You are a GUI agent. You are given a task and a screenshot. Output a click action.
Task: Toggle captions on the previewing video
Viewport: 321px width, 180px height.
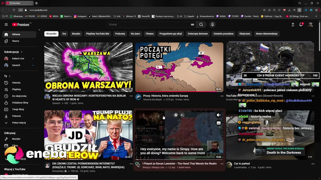click(x=219, y=123)
